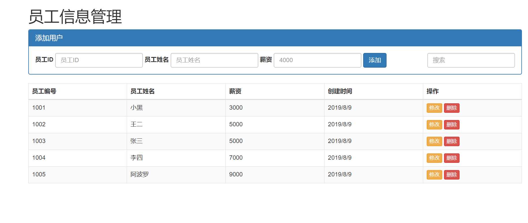Delete employee 1002 via 删除 button
This screenshot has height=223, width=528.
(452, 125)
